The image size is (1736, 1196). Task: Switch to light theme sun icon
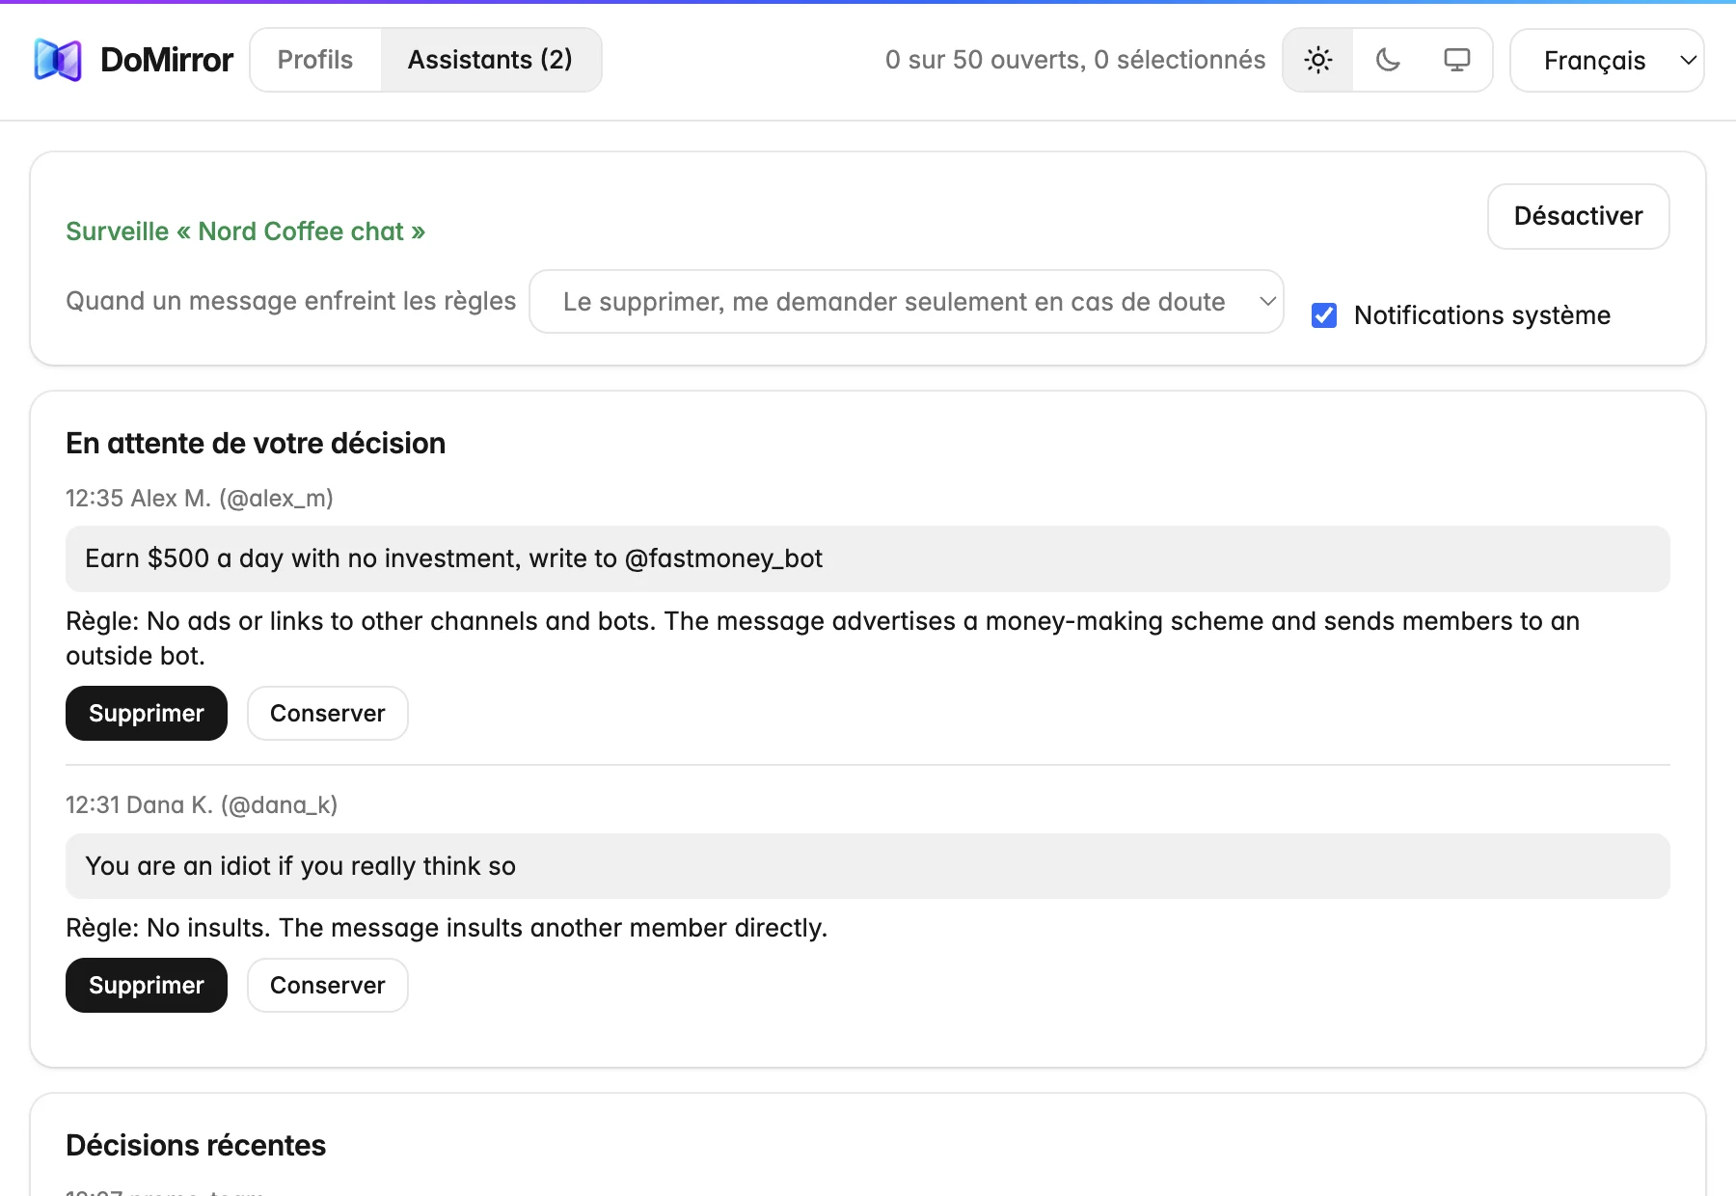click(x=1318, y=60)
